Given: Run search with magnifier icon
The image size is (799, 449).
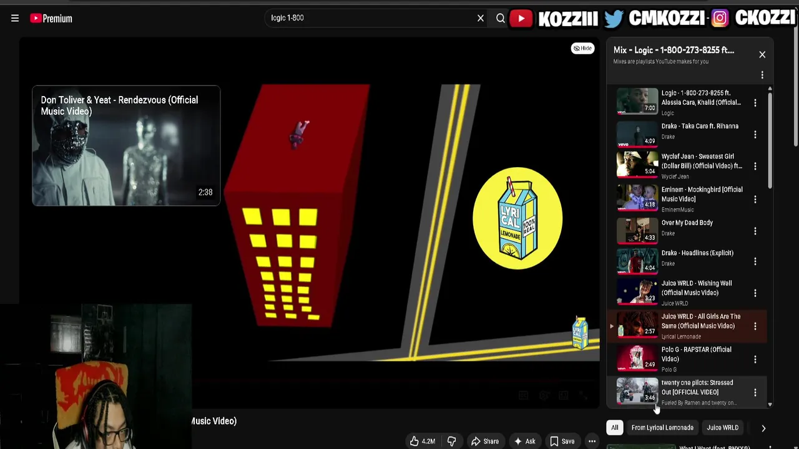Looking at the screenshot, I should click(x=500, y=18).
